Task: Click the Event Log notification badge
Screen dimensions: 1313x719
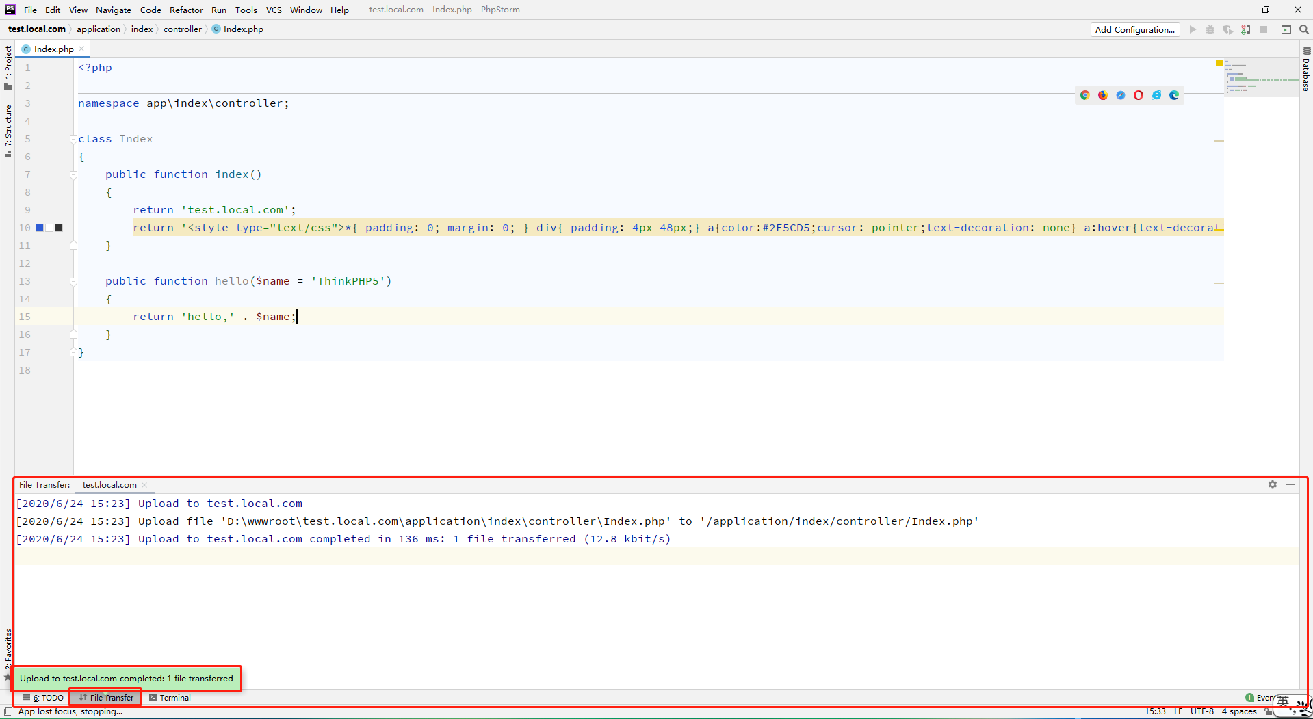Action: pyautogui.click(x=1250, y=698)
